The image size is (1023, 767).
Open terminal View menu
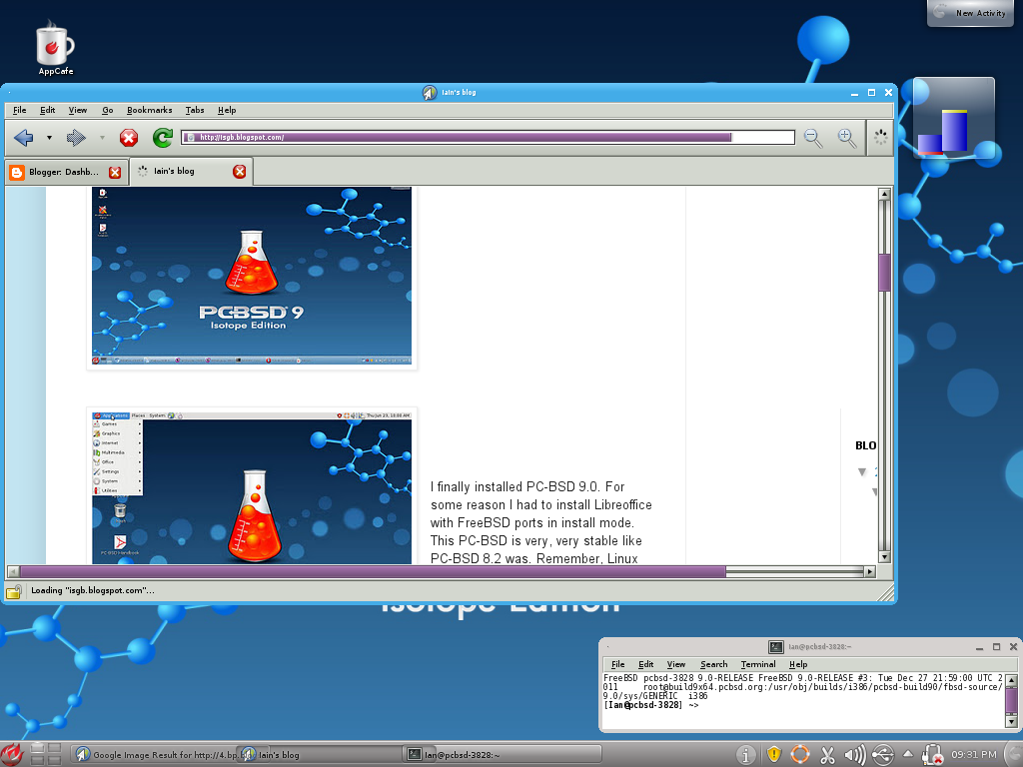pos(676,664)
